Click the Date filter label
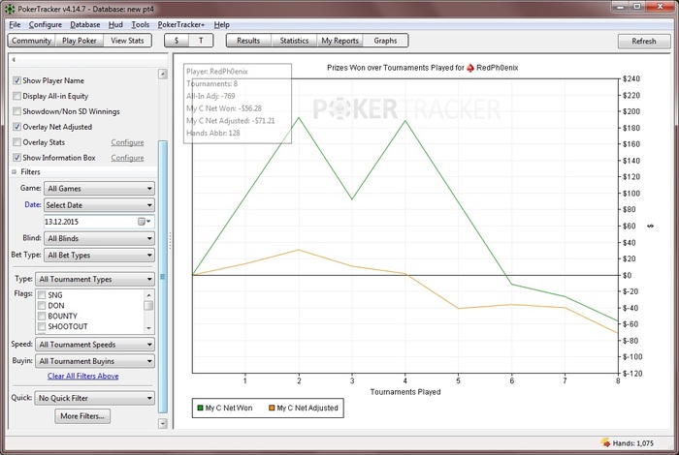 pyautogui.click(x=32, y=205)
